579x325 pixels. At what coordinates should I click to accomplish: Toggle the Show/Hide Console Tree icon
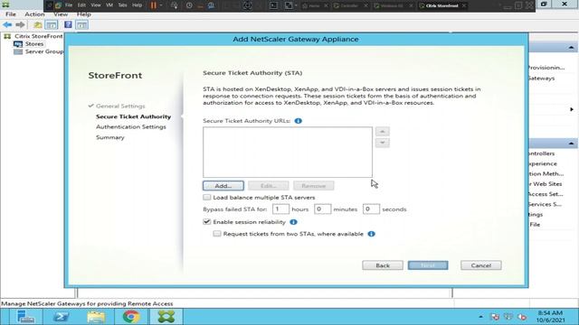(x=52, y=24)
